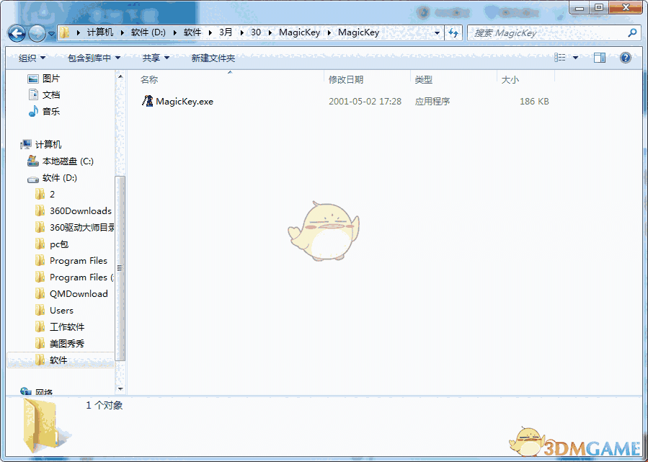Image resolution: width=648 pixels, height=462 pixels.
Task: Select the 360Downloads folder in sidebar
Action: [74, 210]
